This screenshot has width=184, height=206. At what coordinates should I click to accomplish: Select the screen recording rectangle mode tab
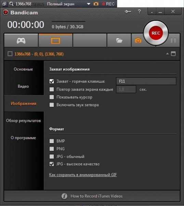55,40
